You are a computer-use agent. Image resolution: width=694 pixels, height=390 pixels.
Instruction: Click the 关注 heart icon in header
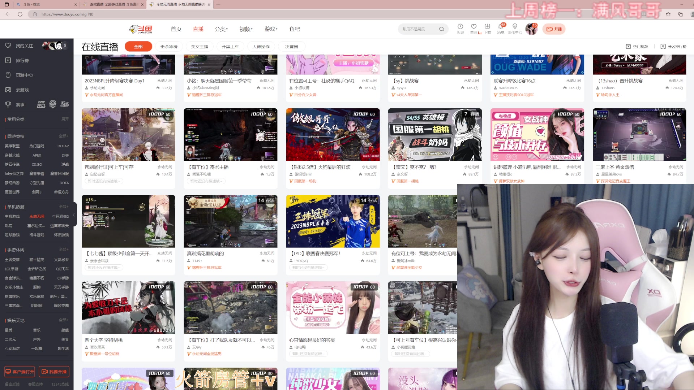[474, 27]
